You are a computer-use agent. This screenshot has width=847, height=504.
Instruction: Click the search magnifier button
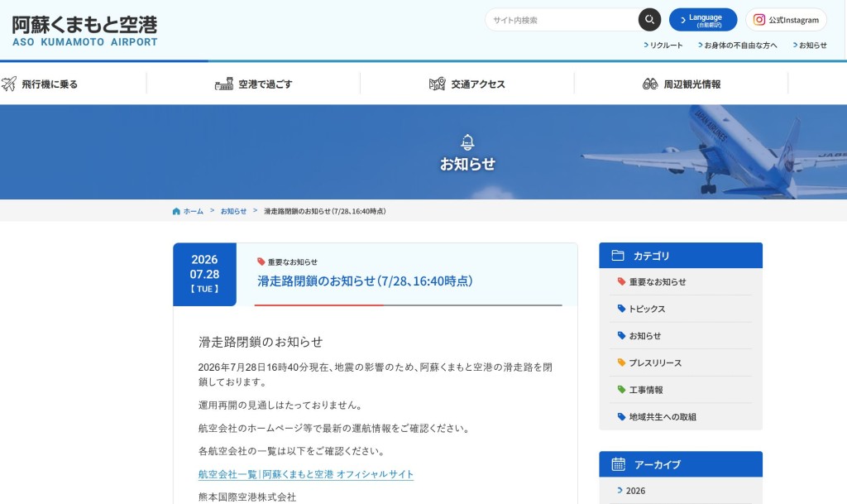649,20
